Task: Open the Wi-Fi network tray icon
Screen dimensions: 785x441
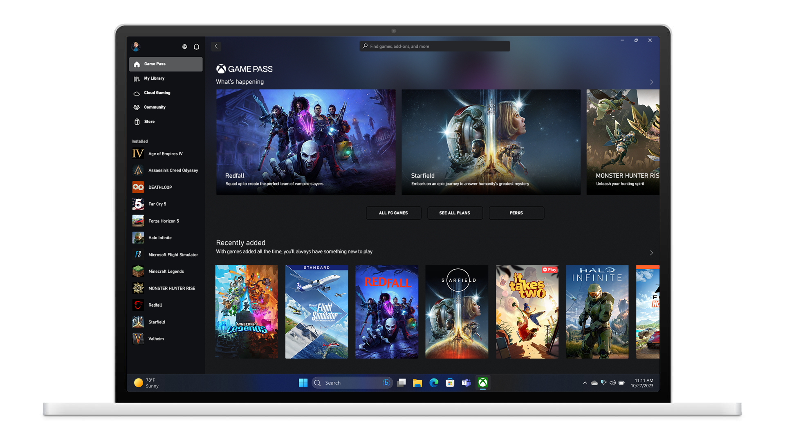Action: [x=603, y=383]
